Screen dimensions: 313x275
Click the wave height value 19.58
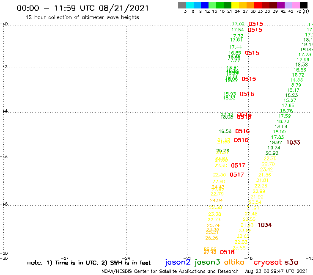[225, 132]
